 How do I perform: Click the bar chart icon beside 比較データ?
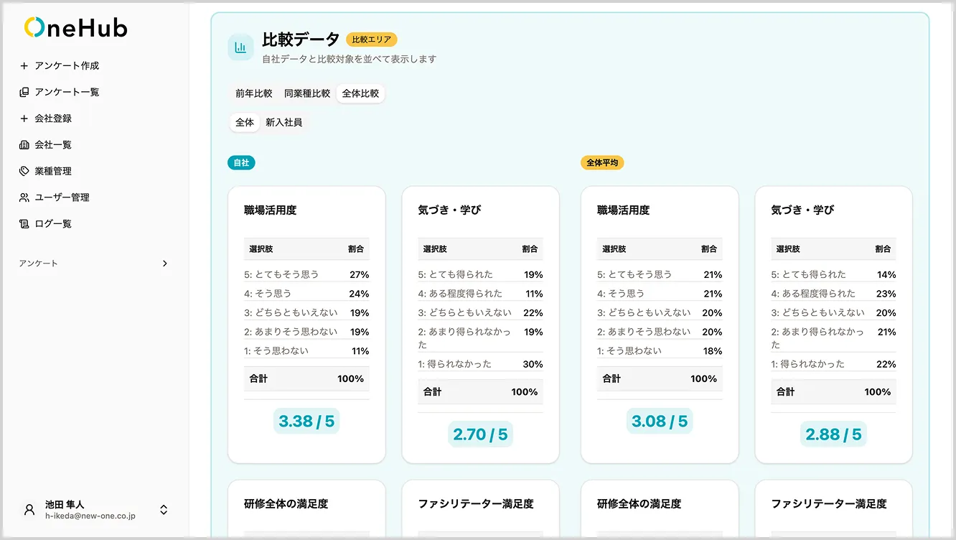(x=240, y=47)
